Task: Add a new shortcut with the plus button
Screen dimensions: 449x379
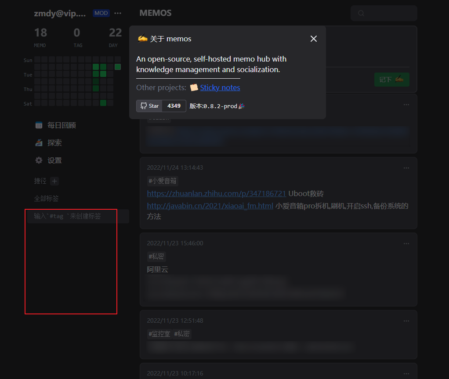Action: click(x=54, y=181)
